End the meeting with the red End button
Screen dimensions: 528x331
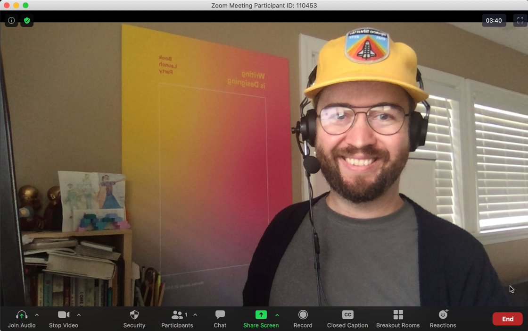pyautogui.click(x=507, y=319)
